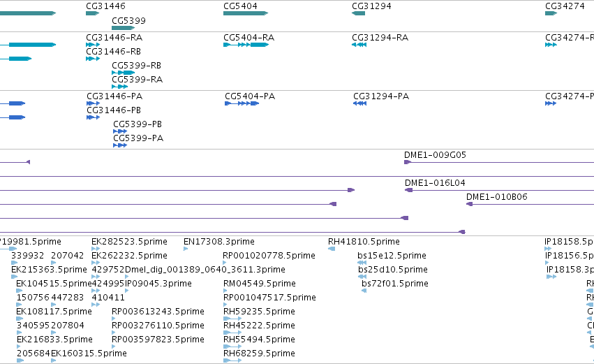Click the CG5399-PA protein label
594x364 pixels.
click(x=138, y=138)
